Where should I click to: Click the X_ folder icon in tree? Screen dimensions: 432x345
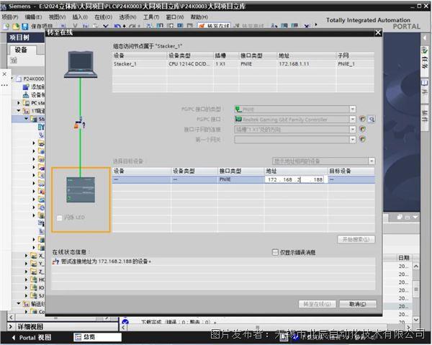pyautogui.click(x=34, y=256)
